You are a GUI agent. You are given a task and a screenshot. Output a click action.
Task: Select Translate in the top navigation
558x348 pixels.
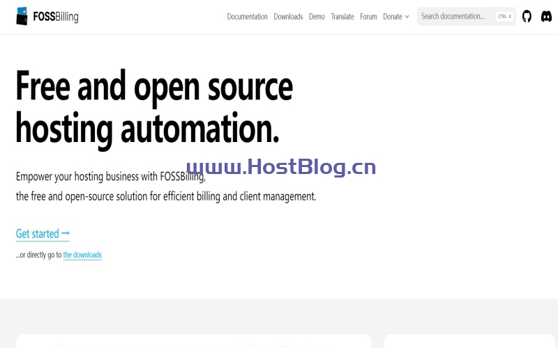click(342, 17)
